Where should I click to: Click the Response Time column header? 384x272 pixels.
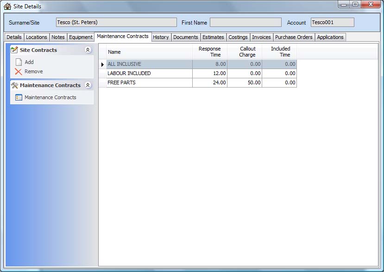210,52
